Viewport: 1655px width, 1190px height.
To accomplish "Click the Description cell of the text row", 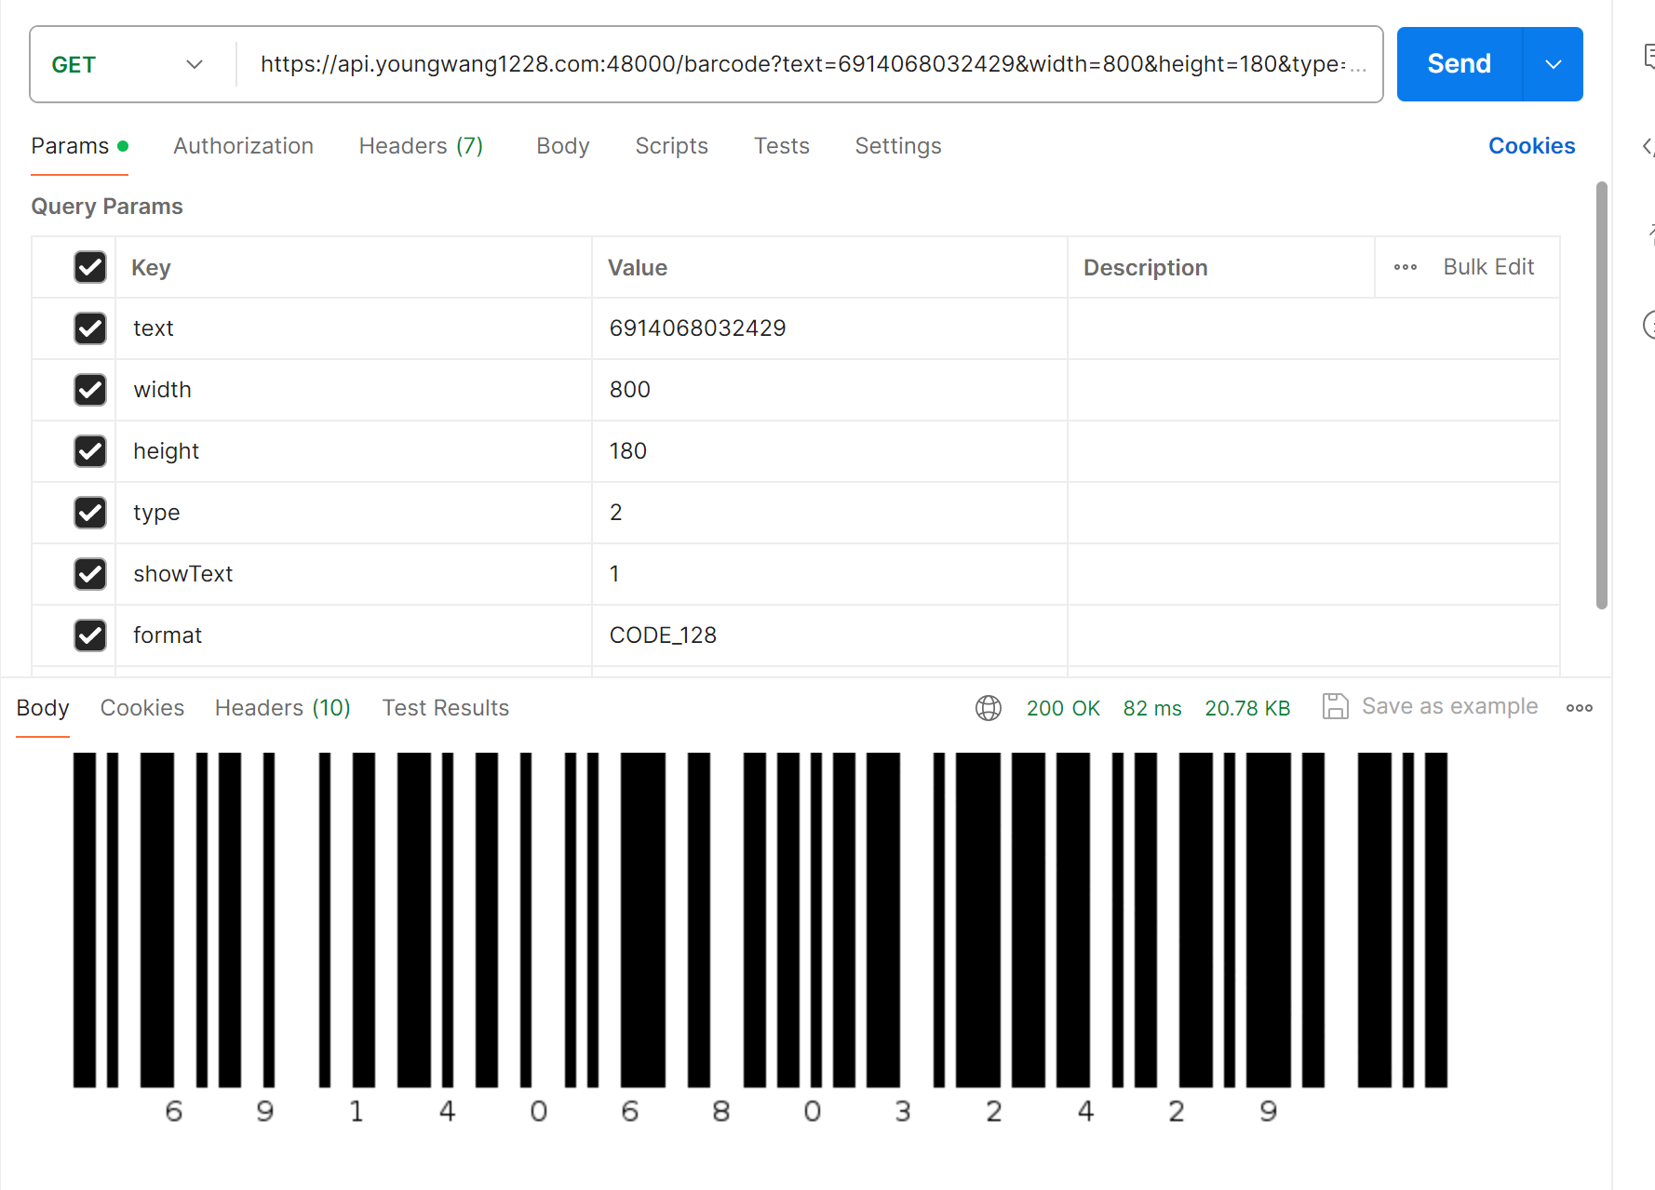I will tap(1313, 328).
